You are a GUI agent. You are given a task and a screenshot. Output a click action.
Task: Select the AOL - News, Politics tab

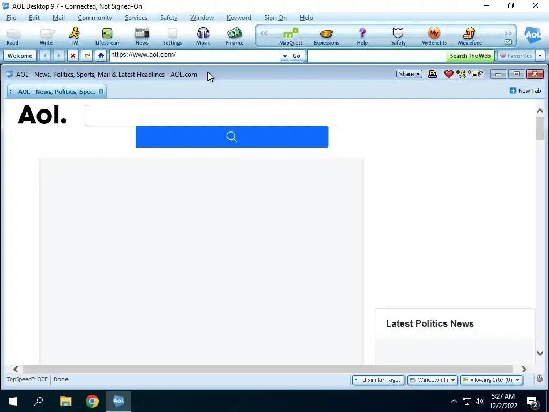tap(56, 91)
